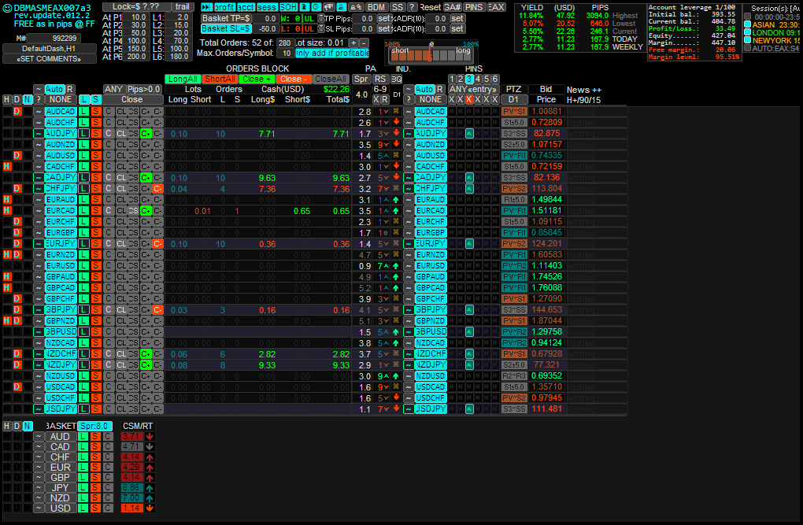This screenshot has height=525, width=803.
Task: Toggle the ASIAN session checkbox
Action: tap(748, 24)
